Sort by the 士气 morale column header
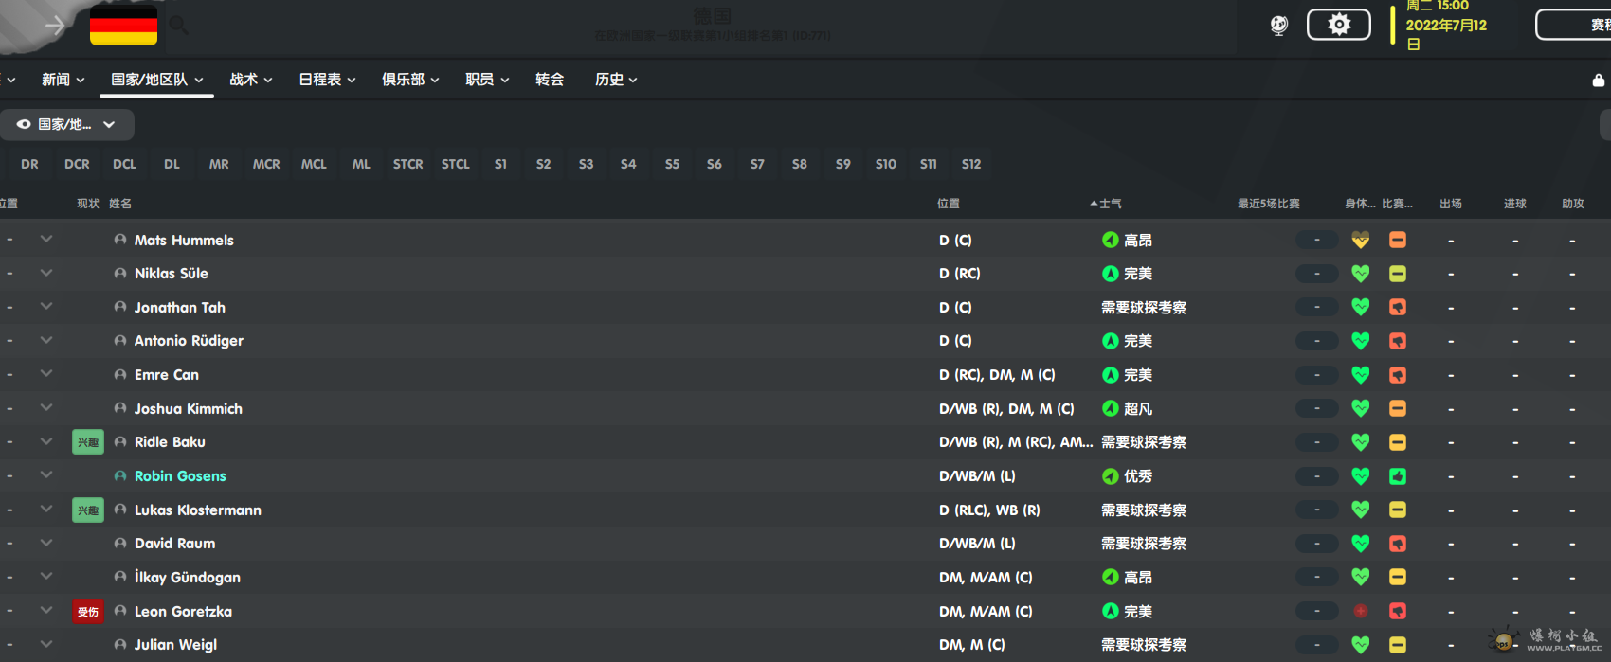Viewport: 1611px width, 662px height. pos(1109,204)
